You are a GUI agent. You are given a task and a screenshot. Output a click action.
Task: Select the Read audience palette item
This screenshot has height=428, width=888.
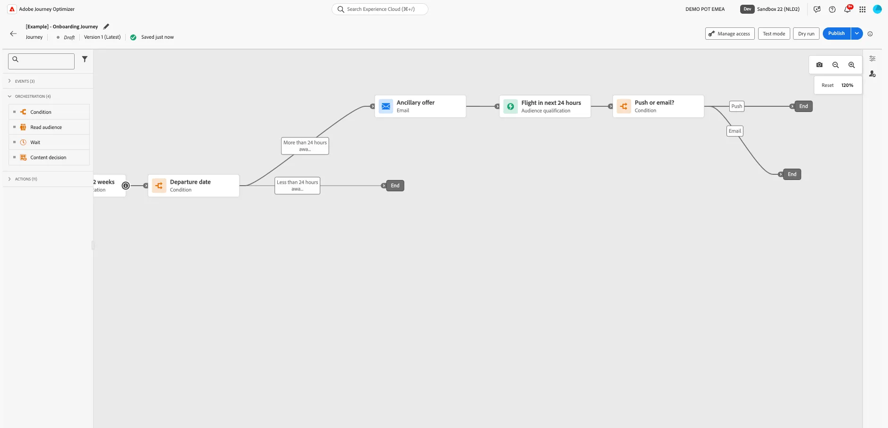pos(49,127)
